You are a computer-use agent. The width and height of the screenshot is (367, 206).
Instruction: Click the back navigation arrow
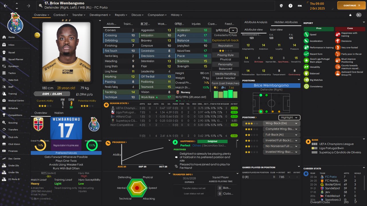5,6
